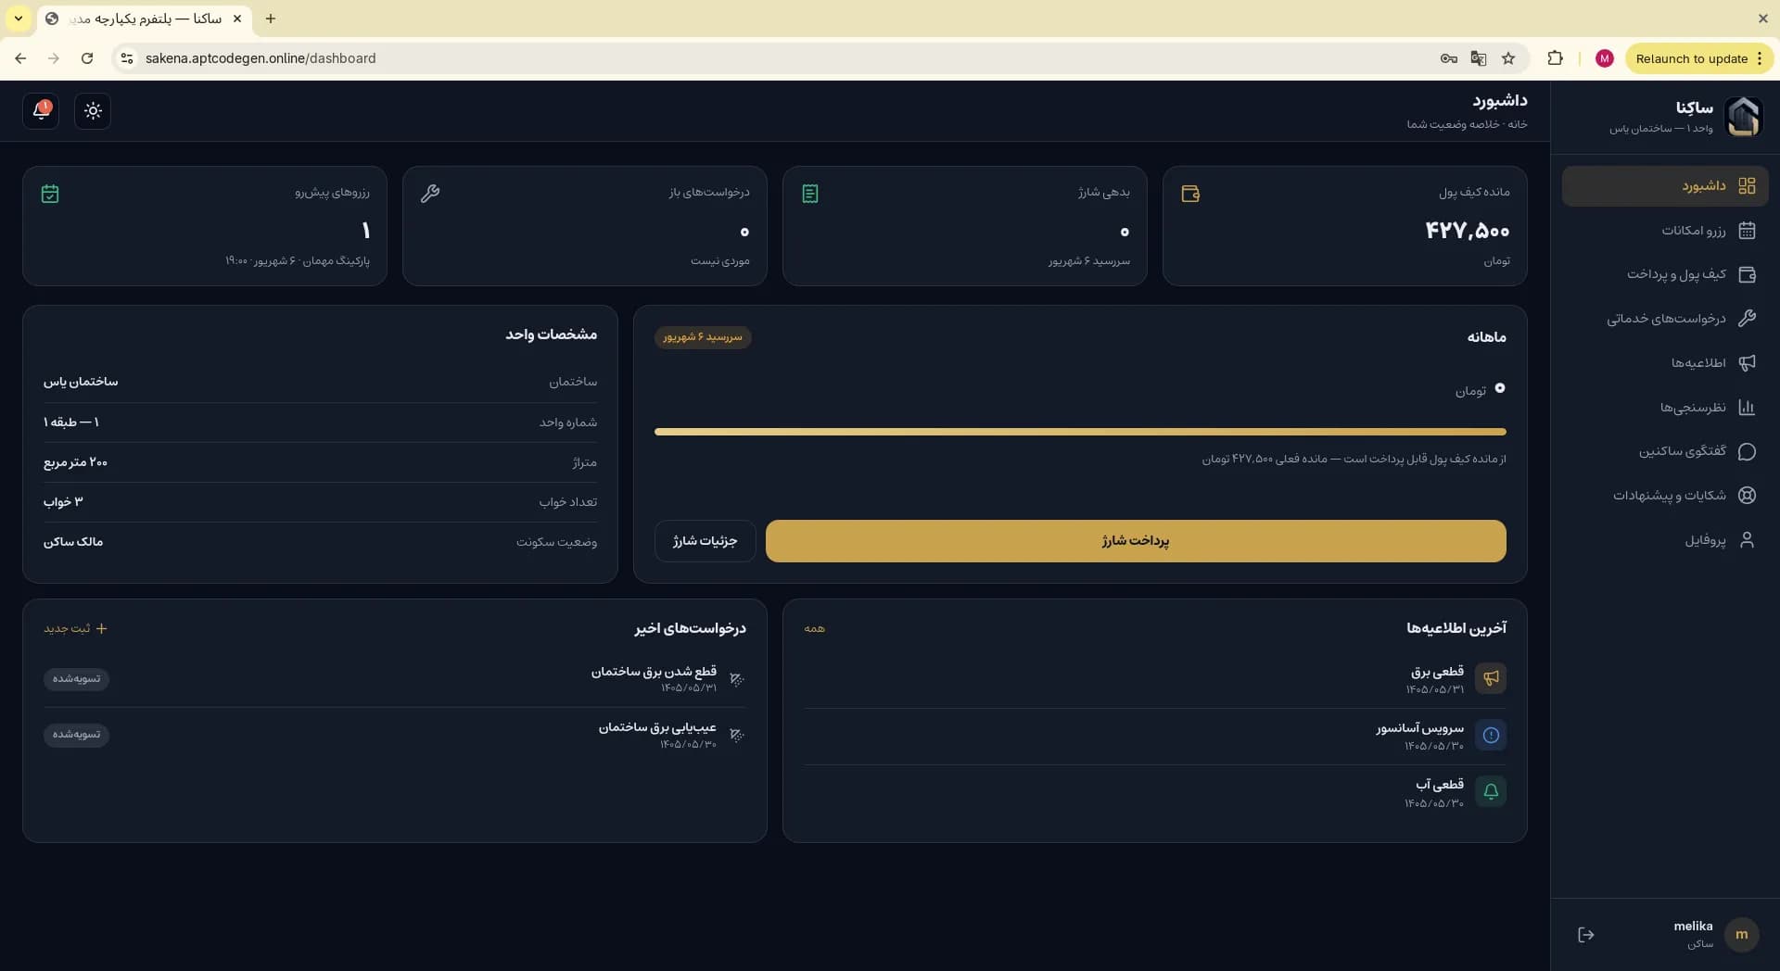
Task: Click the translate page icon in the address bar
Action: pos(1479,58)
